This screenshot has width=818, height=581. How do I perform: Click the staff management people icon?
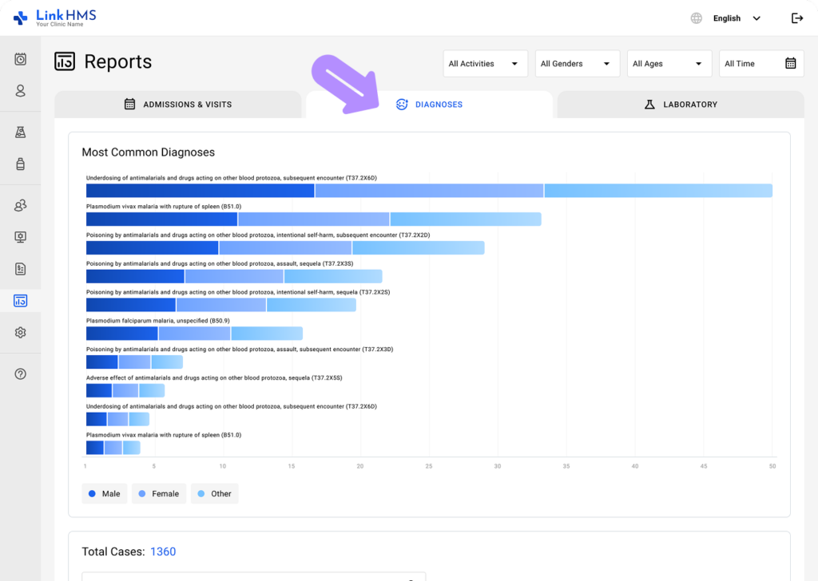click(x=20, y=204)
